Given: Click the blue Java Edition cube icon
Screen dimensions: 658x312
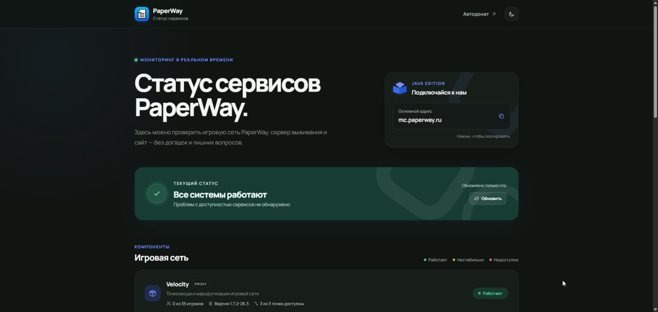Looking at the screenshot, I should pyautogui.click(x=400, y=88).
